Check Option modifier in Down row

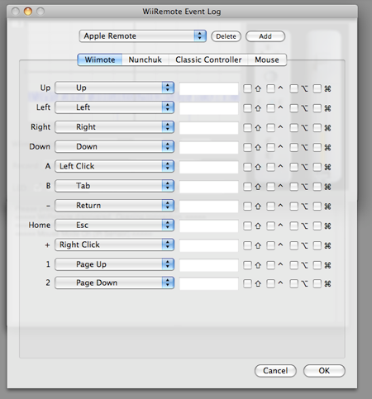pos(294,147)
